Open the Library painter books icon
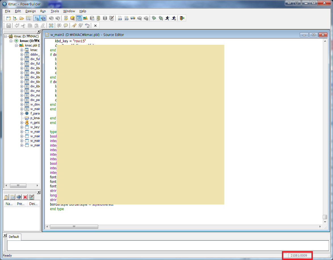The image size is (333, 260). click(x=85, y=18)
